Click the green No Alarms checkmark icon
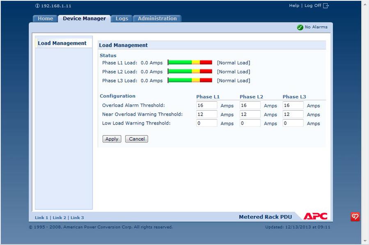The width and height of the screenshot is (369, 245). point(300,27)
